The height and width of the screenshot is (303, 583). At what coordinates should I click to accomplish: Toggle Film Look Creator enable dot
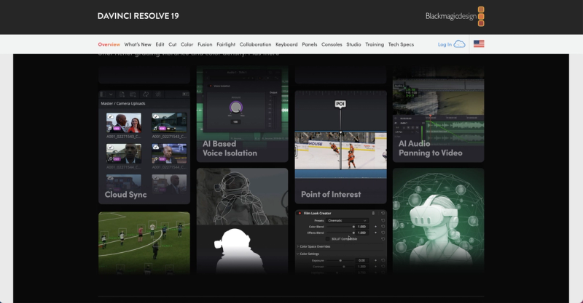300,213
